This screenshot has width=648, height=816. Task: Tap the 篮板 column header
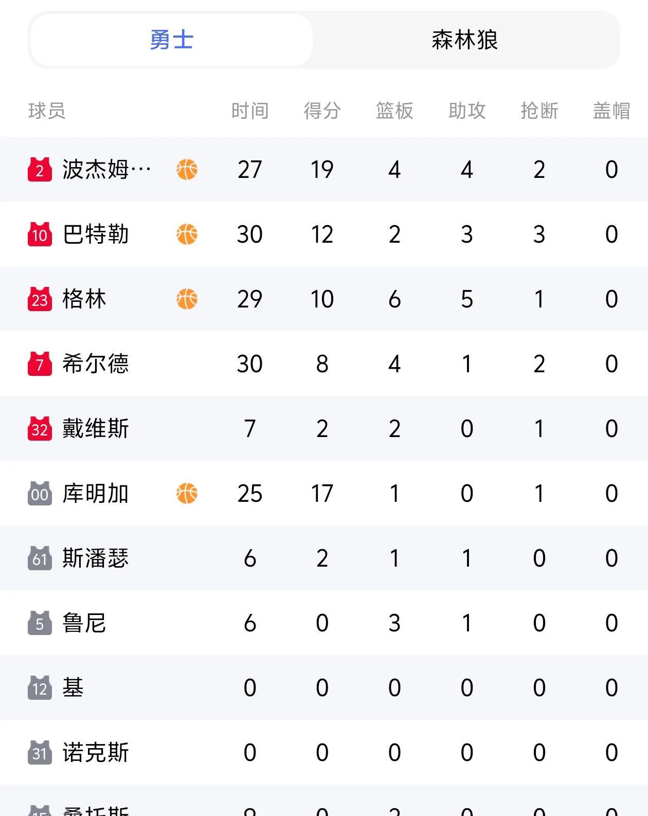tap(394, 111)
